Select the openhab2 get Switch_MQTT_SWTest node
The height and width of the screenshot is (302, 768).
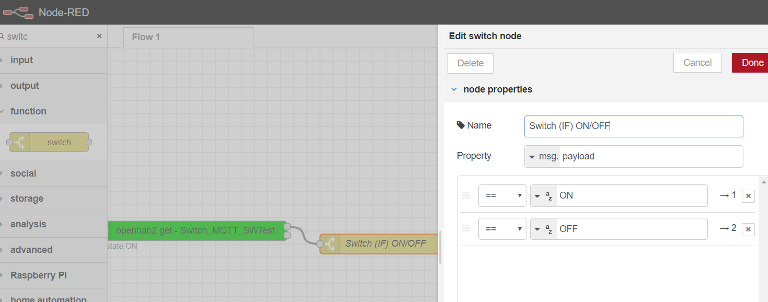point(195,230)
